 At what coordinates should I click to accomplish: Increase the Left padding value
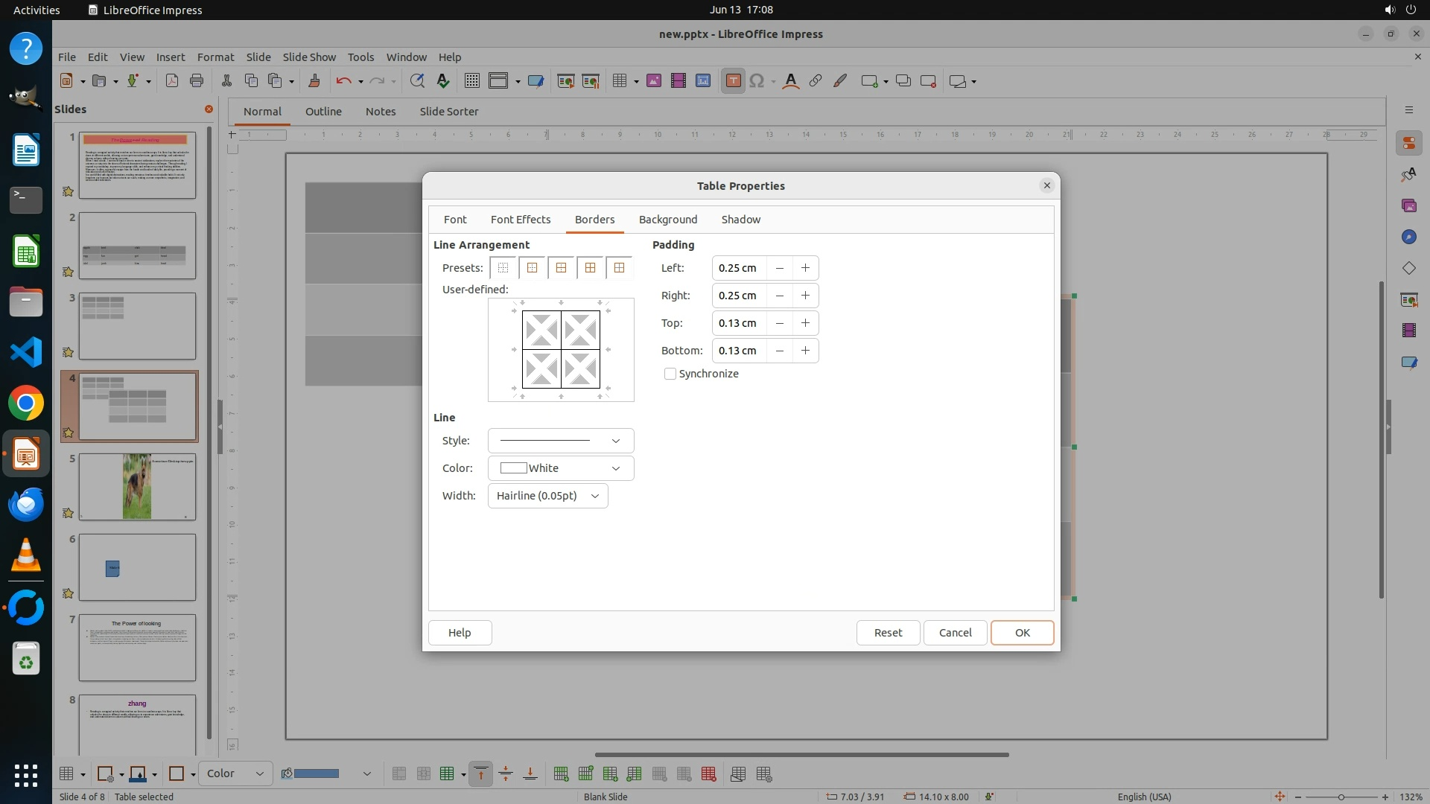[x=805, y=268]
